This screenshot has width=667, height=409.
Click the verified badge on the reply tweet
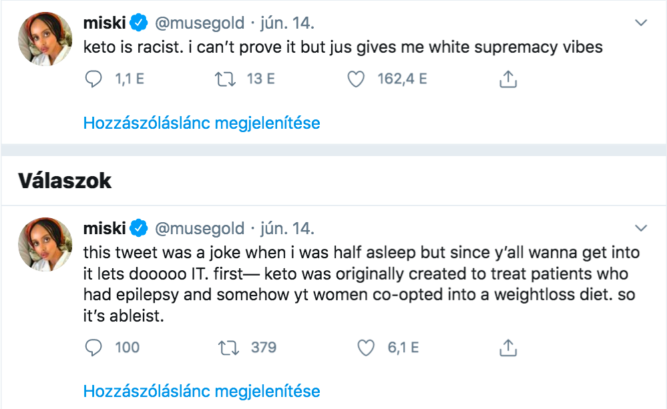[x=139, y=229]
